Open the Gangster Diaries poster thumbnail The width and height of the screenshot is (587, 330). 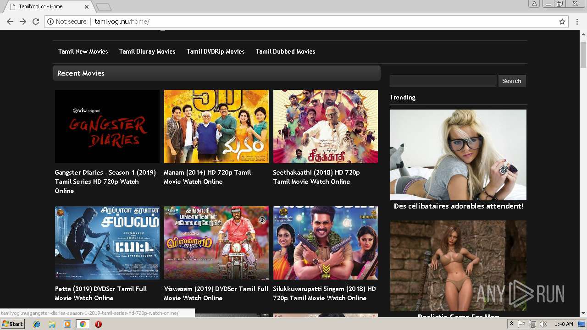point(107,126)
